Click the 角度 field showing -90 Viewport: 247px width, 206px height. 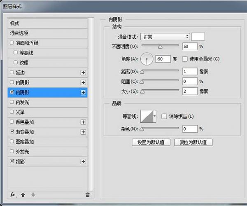(163, 59)
